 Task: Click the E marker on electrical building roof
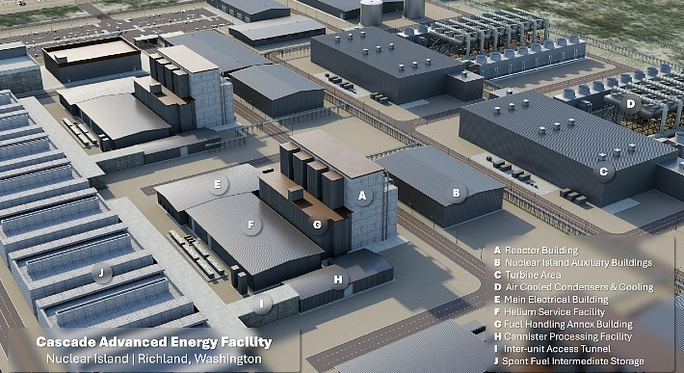click(218, 184)
